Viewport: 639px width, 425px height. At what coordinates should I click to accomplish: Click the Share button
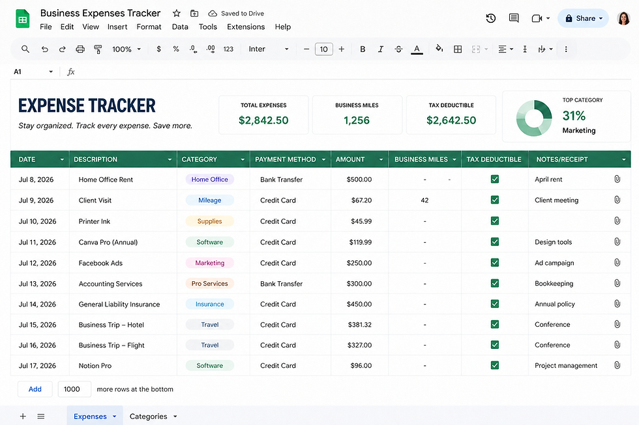pos(583,18)
